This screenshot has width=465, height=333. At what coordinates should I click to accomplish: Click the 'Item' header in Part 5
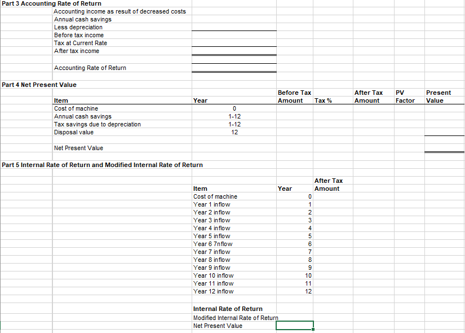(x=200, y=189)
